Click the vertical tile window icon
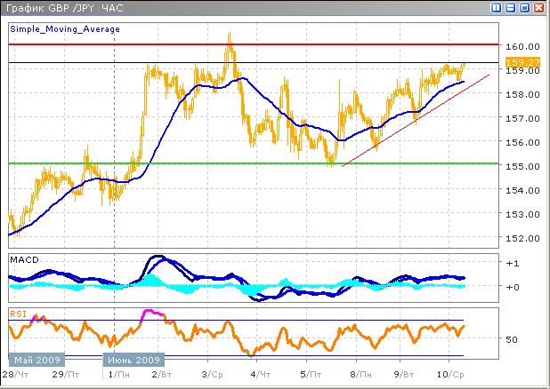 (x=496, y=7)
